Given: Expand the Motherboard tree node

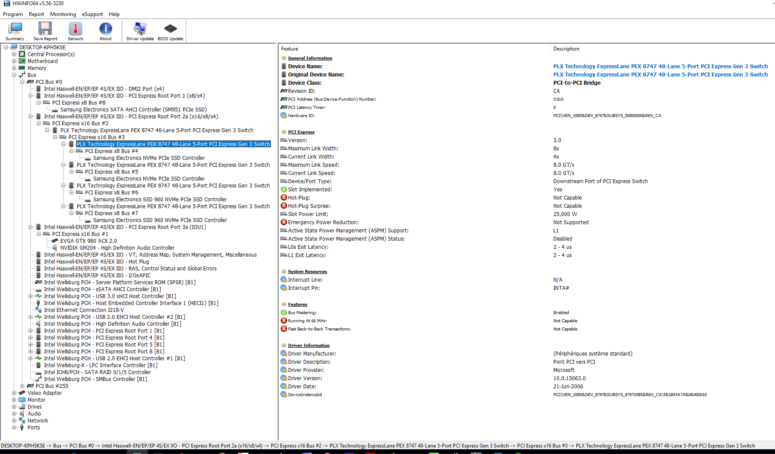Looking at the screenshot, I should pyautogui.click(x=14, y=61).
